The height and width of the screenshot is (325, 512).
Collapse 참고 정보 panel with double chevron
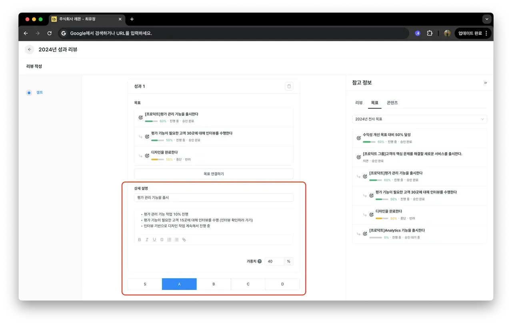(485, 83)
